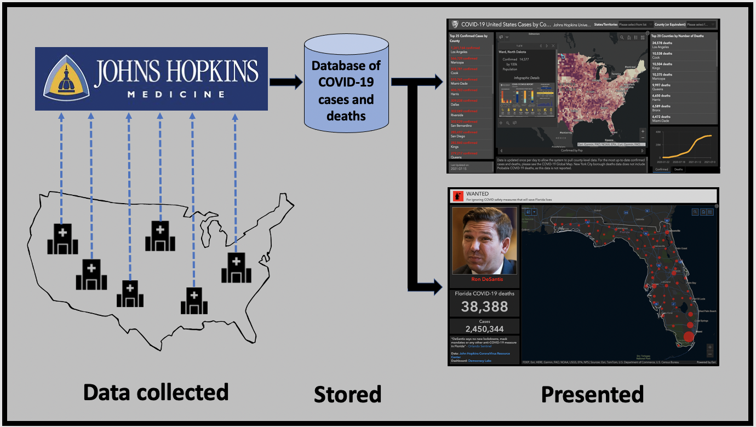Click the search icon on the US cases map
The image size is (756, 427).
click(622, 38)
